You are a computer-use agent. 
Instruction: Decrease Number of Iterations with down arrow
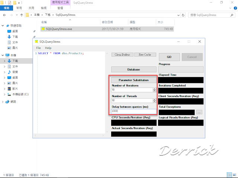pyautogui.click(x=155, y=91)
